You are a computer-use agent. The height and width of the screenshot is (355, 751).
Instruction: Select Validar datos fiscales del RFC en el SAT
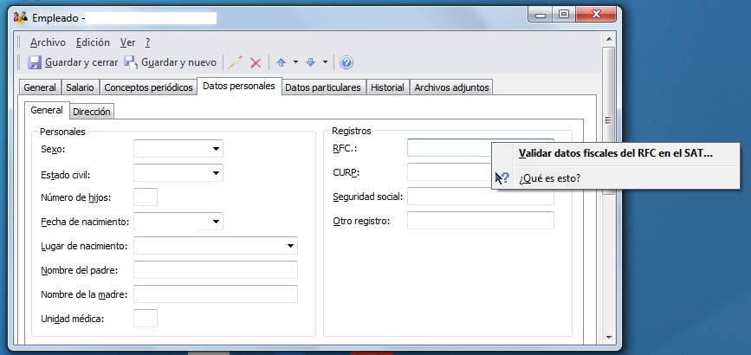tap(616, 153)
